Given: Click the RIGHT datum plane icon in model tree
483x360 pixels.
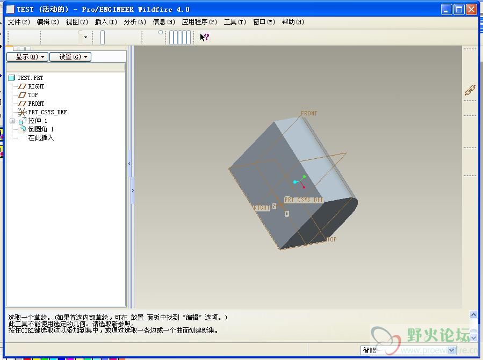Looking at the screenshot, I should [22, 86].
